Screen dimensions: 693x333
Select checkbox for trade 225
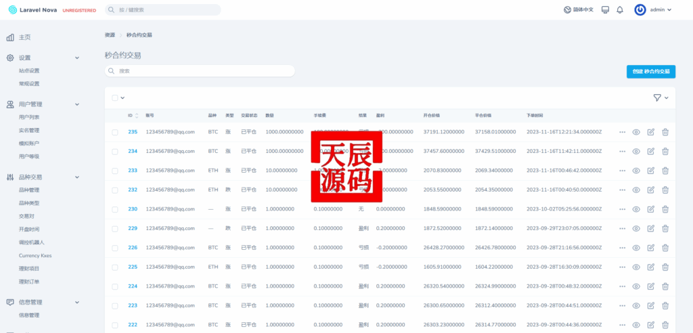115,267
